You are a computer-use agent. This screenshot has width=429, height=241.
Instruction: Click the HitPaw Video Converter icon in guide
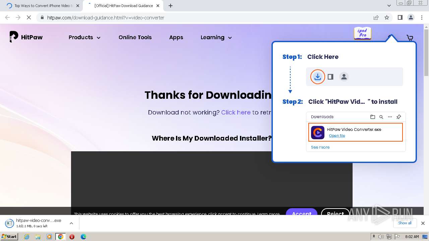pyautogui.click(x=317, y=132)
